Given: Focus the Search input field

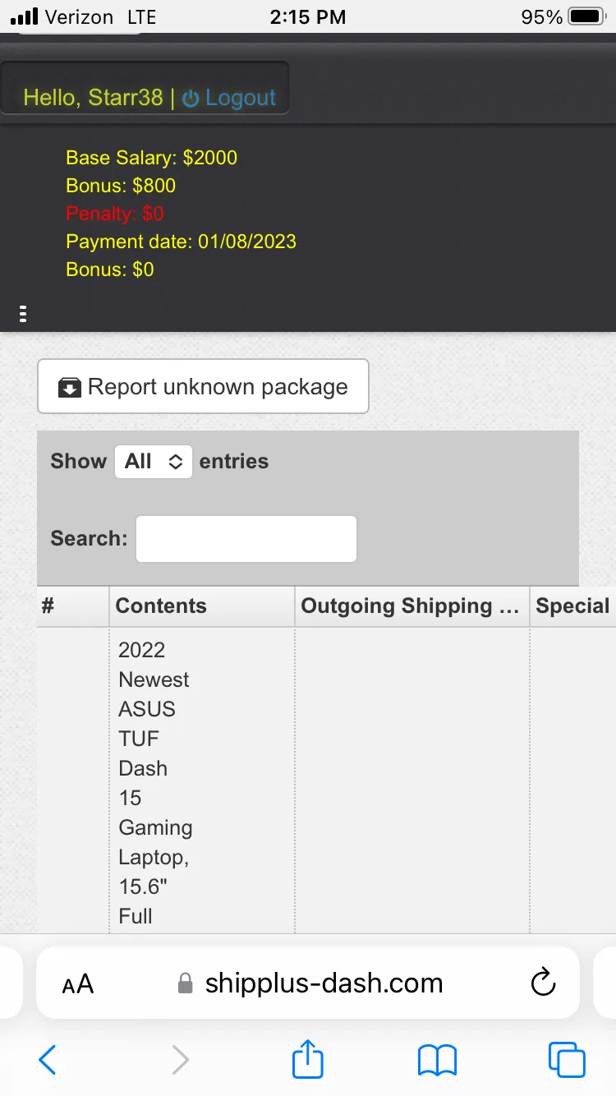Looking at the screenshot, I should coord(246,539).
